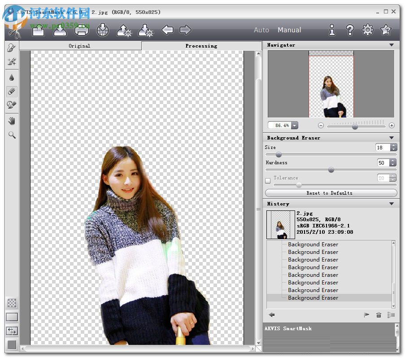The image size is (405, 358).
Task: Click the Undo left arrow in toolbar
Action: (167, 30)
